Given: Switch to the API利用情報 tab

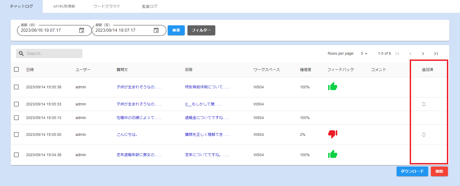Looking at the screenshot, I should click(64, 6).
